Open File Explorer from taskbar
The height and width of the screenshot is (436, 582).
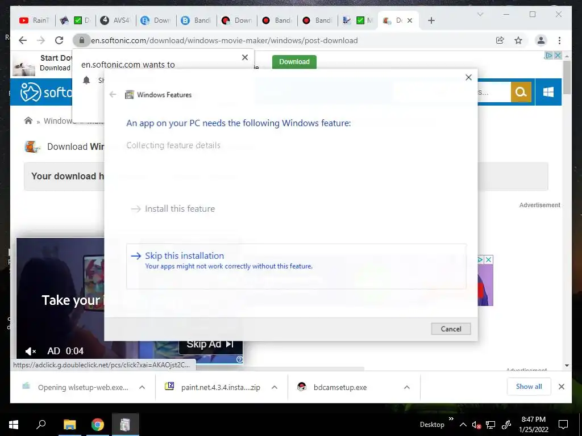pos(69,425)
